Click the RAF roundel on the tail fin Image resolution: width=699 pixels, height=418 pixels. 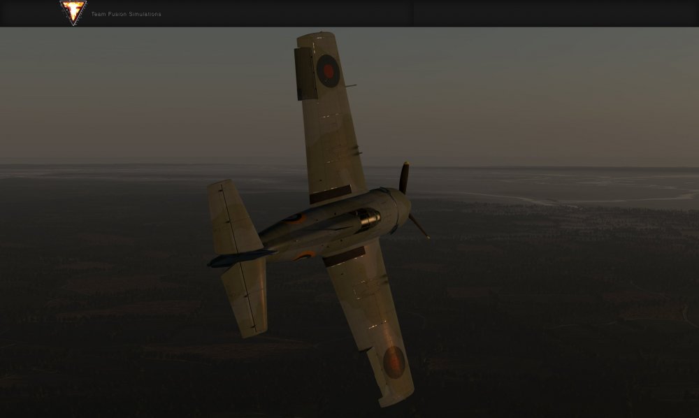pos(327,69)
